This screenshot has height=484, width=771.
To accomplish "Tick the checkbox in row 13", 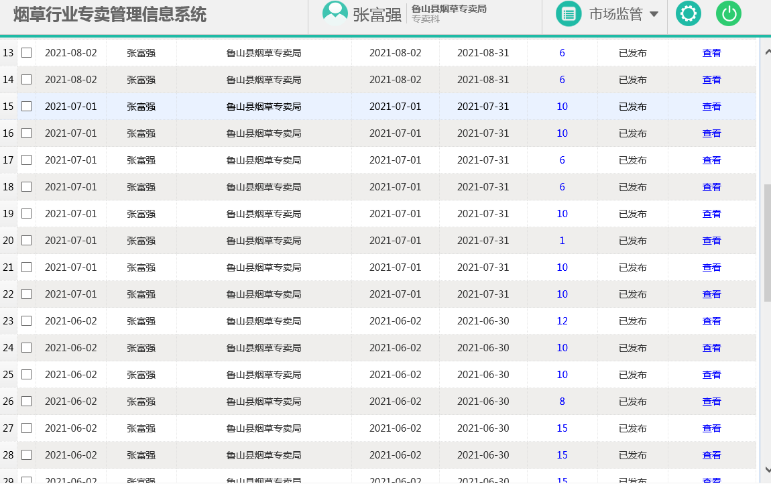I will pyautogui.click(x=27, y=53).
